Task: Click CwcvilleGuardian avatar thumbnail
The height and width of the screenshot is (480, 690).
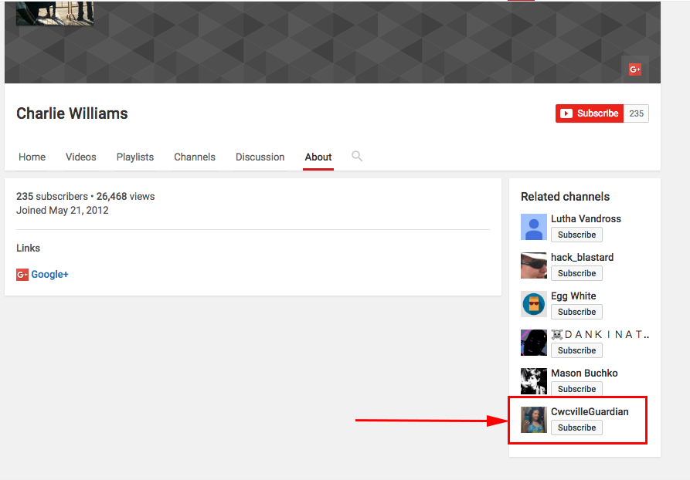Action: pos(534,420)
